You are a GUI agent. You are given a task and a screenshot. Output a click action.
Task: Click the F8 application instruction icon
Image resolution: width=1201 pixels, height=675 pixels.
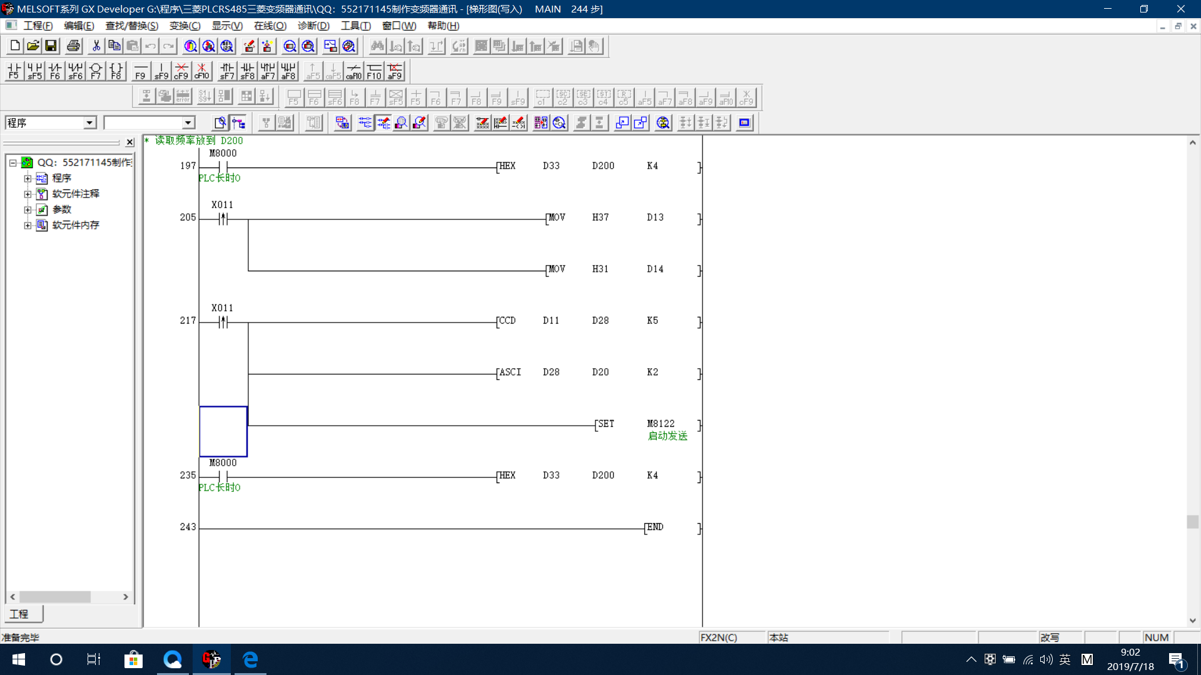pyautogui.click(x=116, y=71)
